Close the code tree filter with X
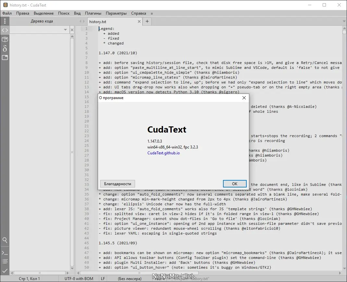347x282 pixels. (72, 30)
